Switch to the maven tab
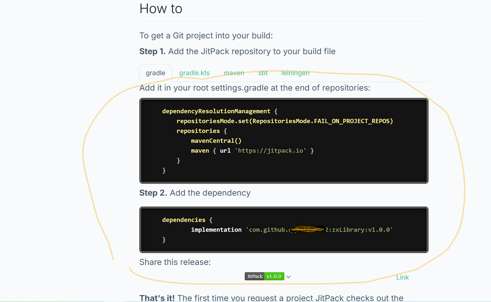This screenshot has height=302, width=491. tap(234, 73)
